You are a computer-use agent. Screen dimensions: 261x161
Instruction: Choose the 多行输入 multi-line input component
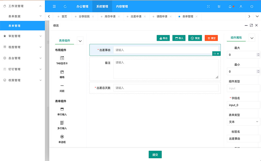point(62,123)
